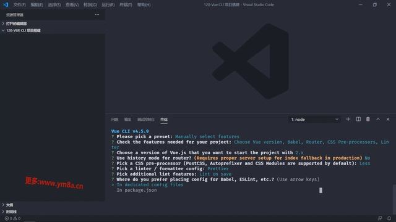Click 'Manually select features' answer text
Viewport: 396px width, 222px height.
(207, 137)
